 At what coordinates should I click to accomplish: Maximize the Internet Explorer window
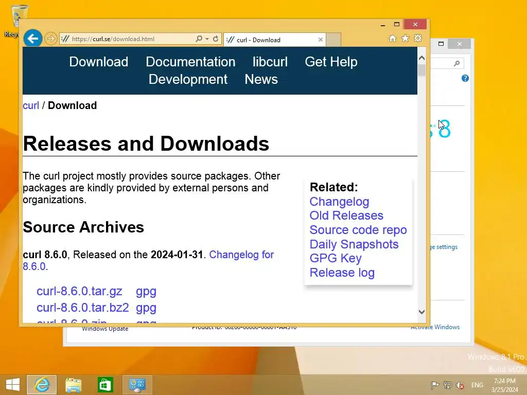pyautogui.click(x=397, y=24)
